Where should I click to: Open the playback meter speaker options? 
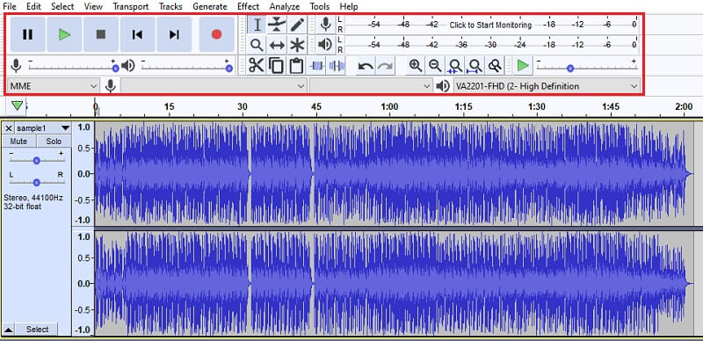[326, 44]
